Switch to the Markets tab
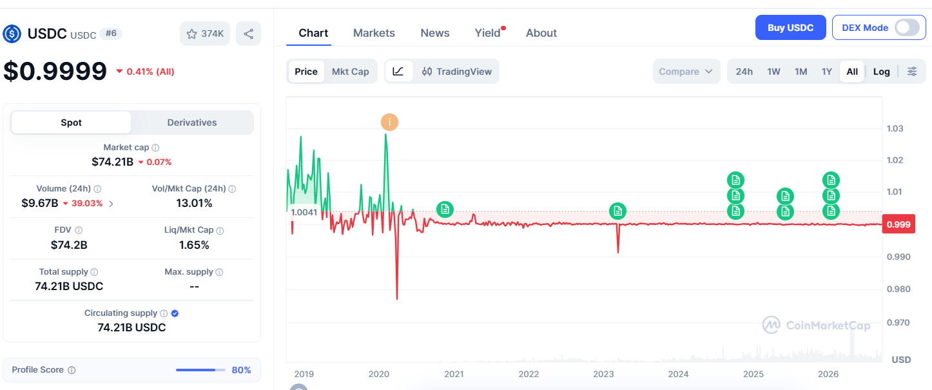This screenshot has height=390, width=932. pyautogui.click(x=374, y=33)
